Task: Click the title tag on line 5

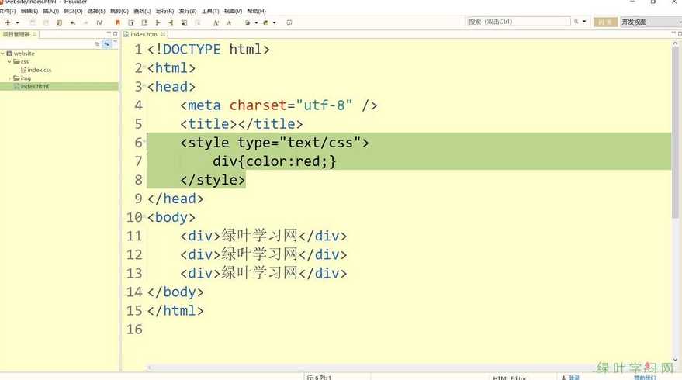Action: (241, 124)
